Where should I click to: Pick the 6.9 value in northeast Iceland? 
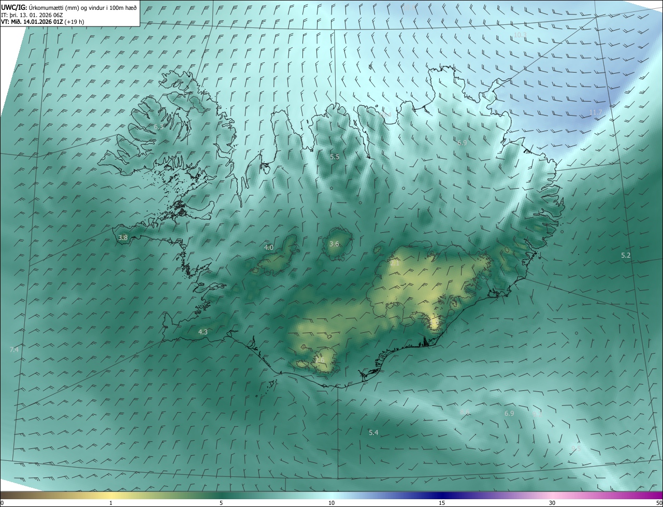click(x=462, y=143)
